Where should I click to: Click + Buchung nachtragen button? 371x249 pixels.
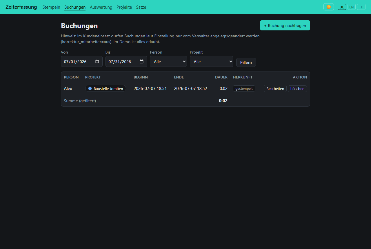[x=285, y=25]
